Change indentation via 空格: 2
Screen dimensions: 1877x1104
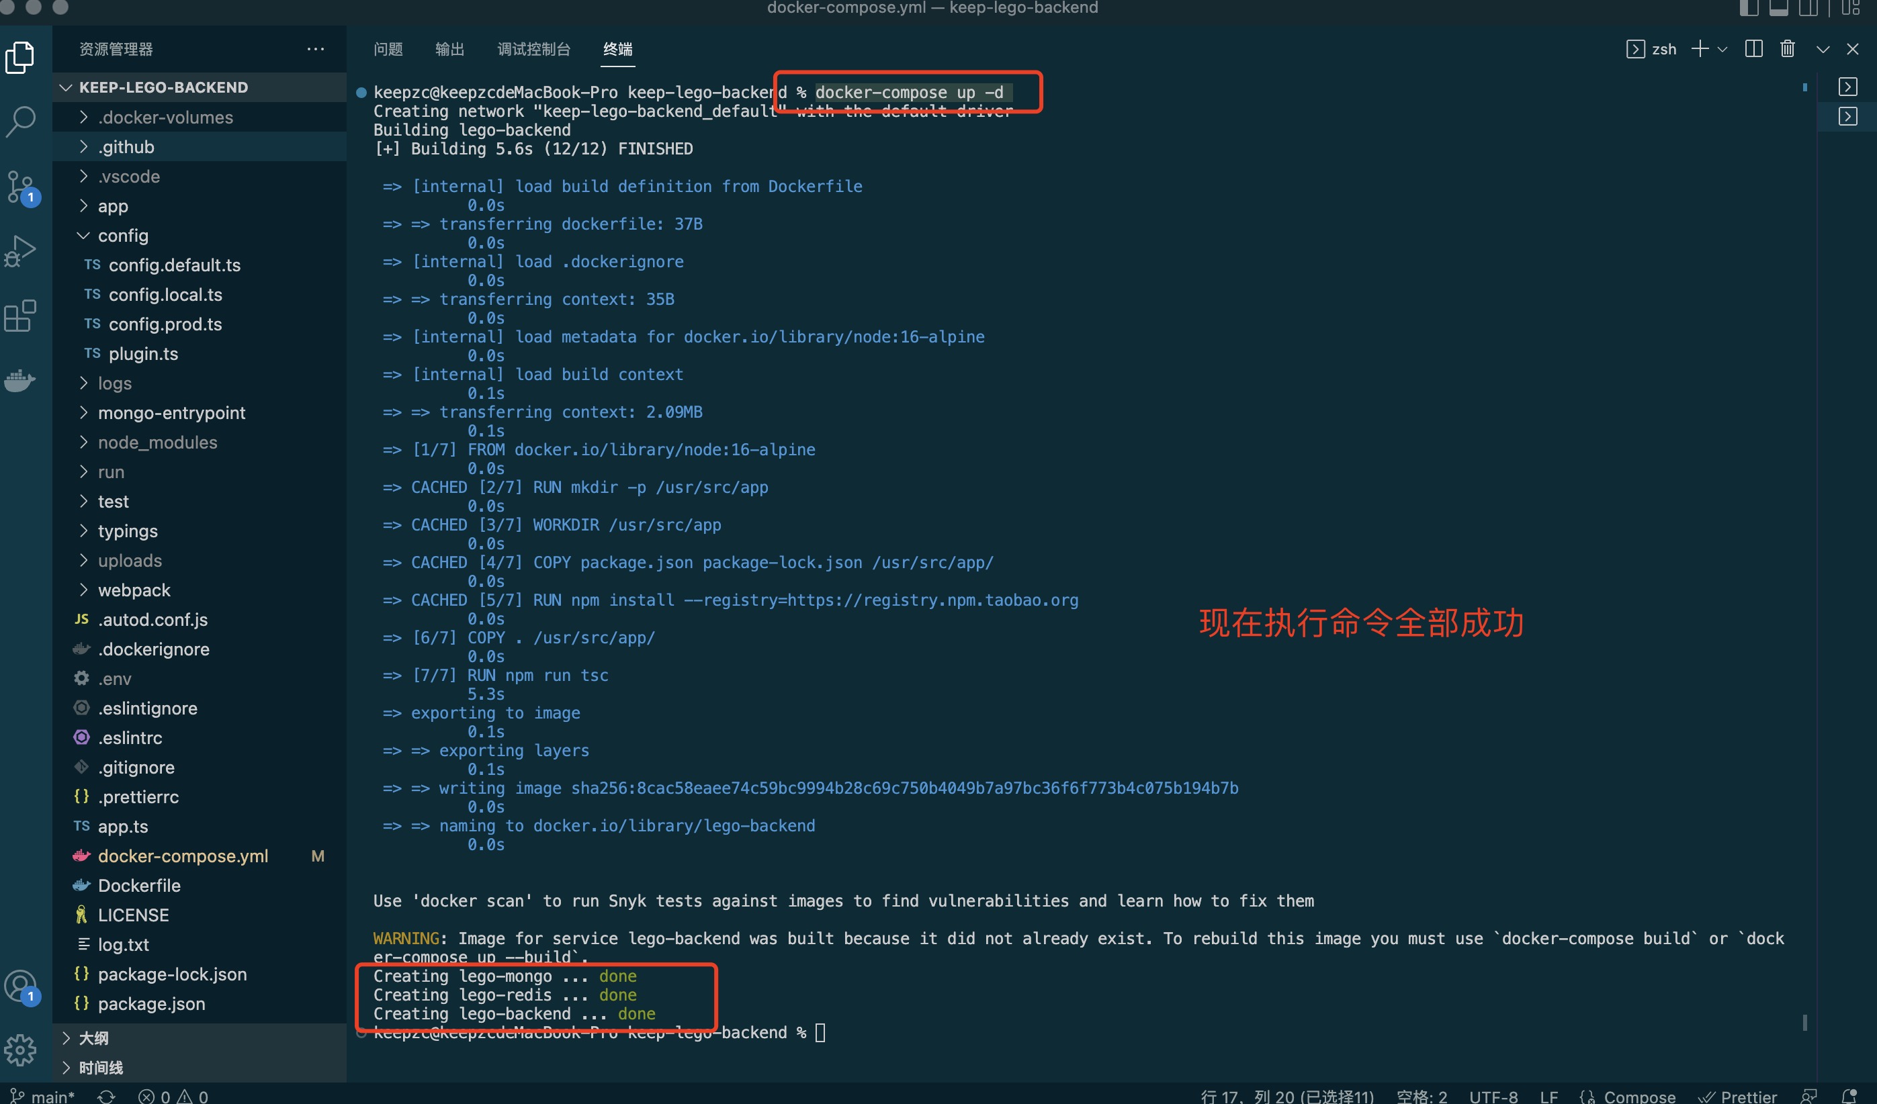coord(1422,1096)
